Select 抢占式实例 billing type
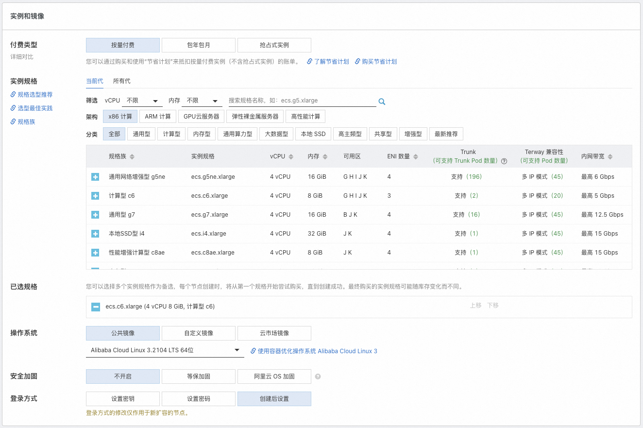Viewport: 643px width, 428px height. click(274, 45)
